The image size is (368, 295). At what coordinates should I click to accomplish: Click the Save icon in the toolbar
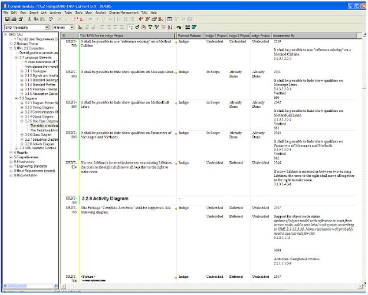click(x=7, y=19)
